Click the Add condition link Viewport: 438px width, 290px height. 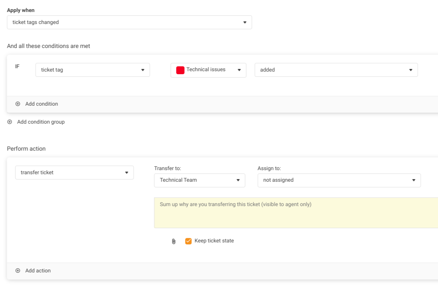(42, 104)
